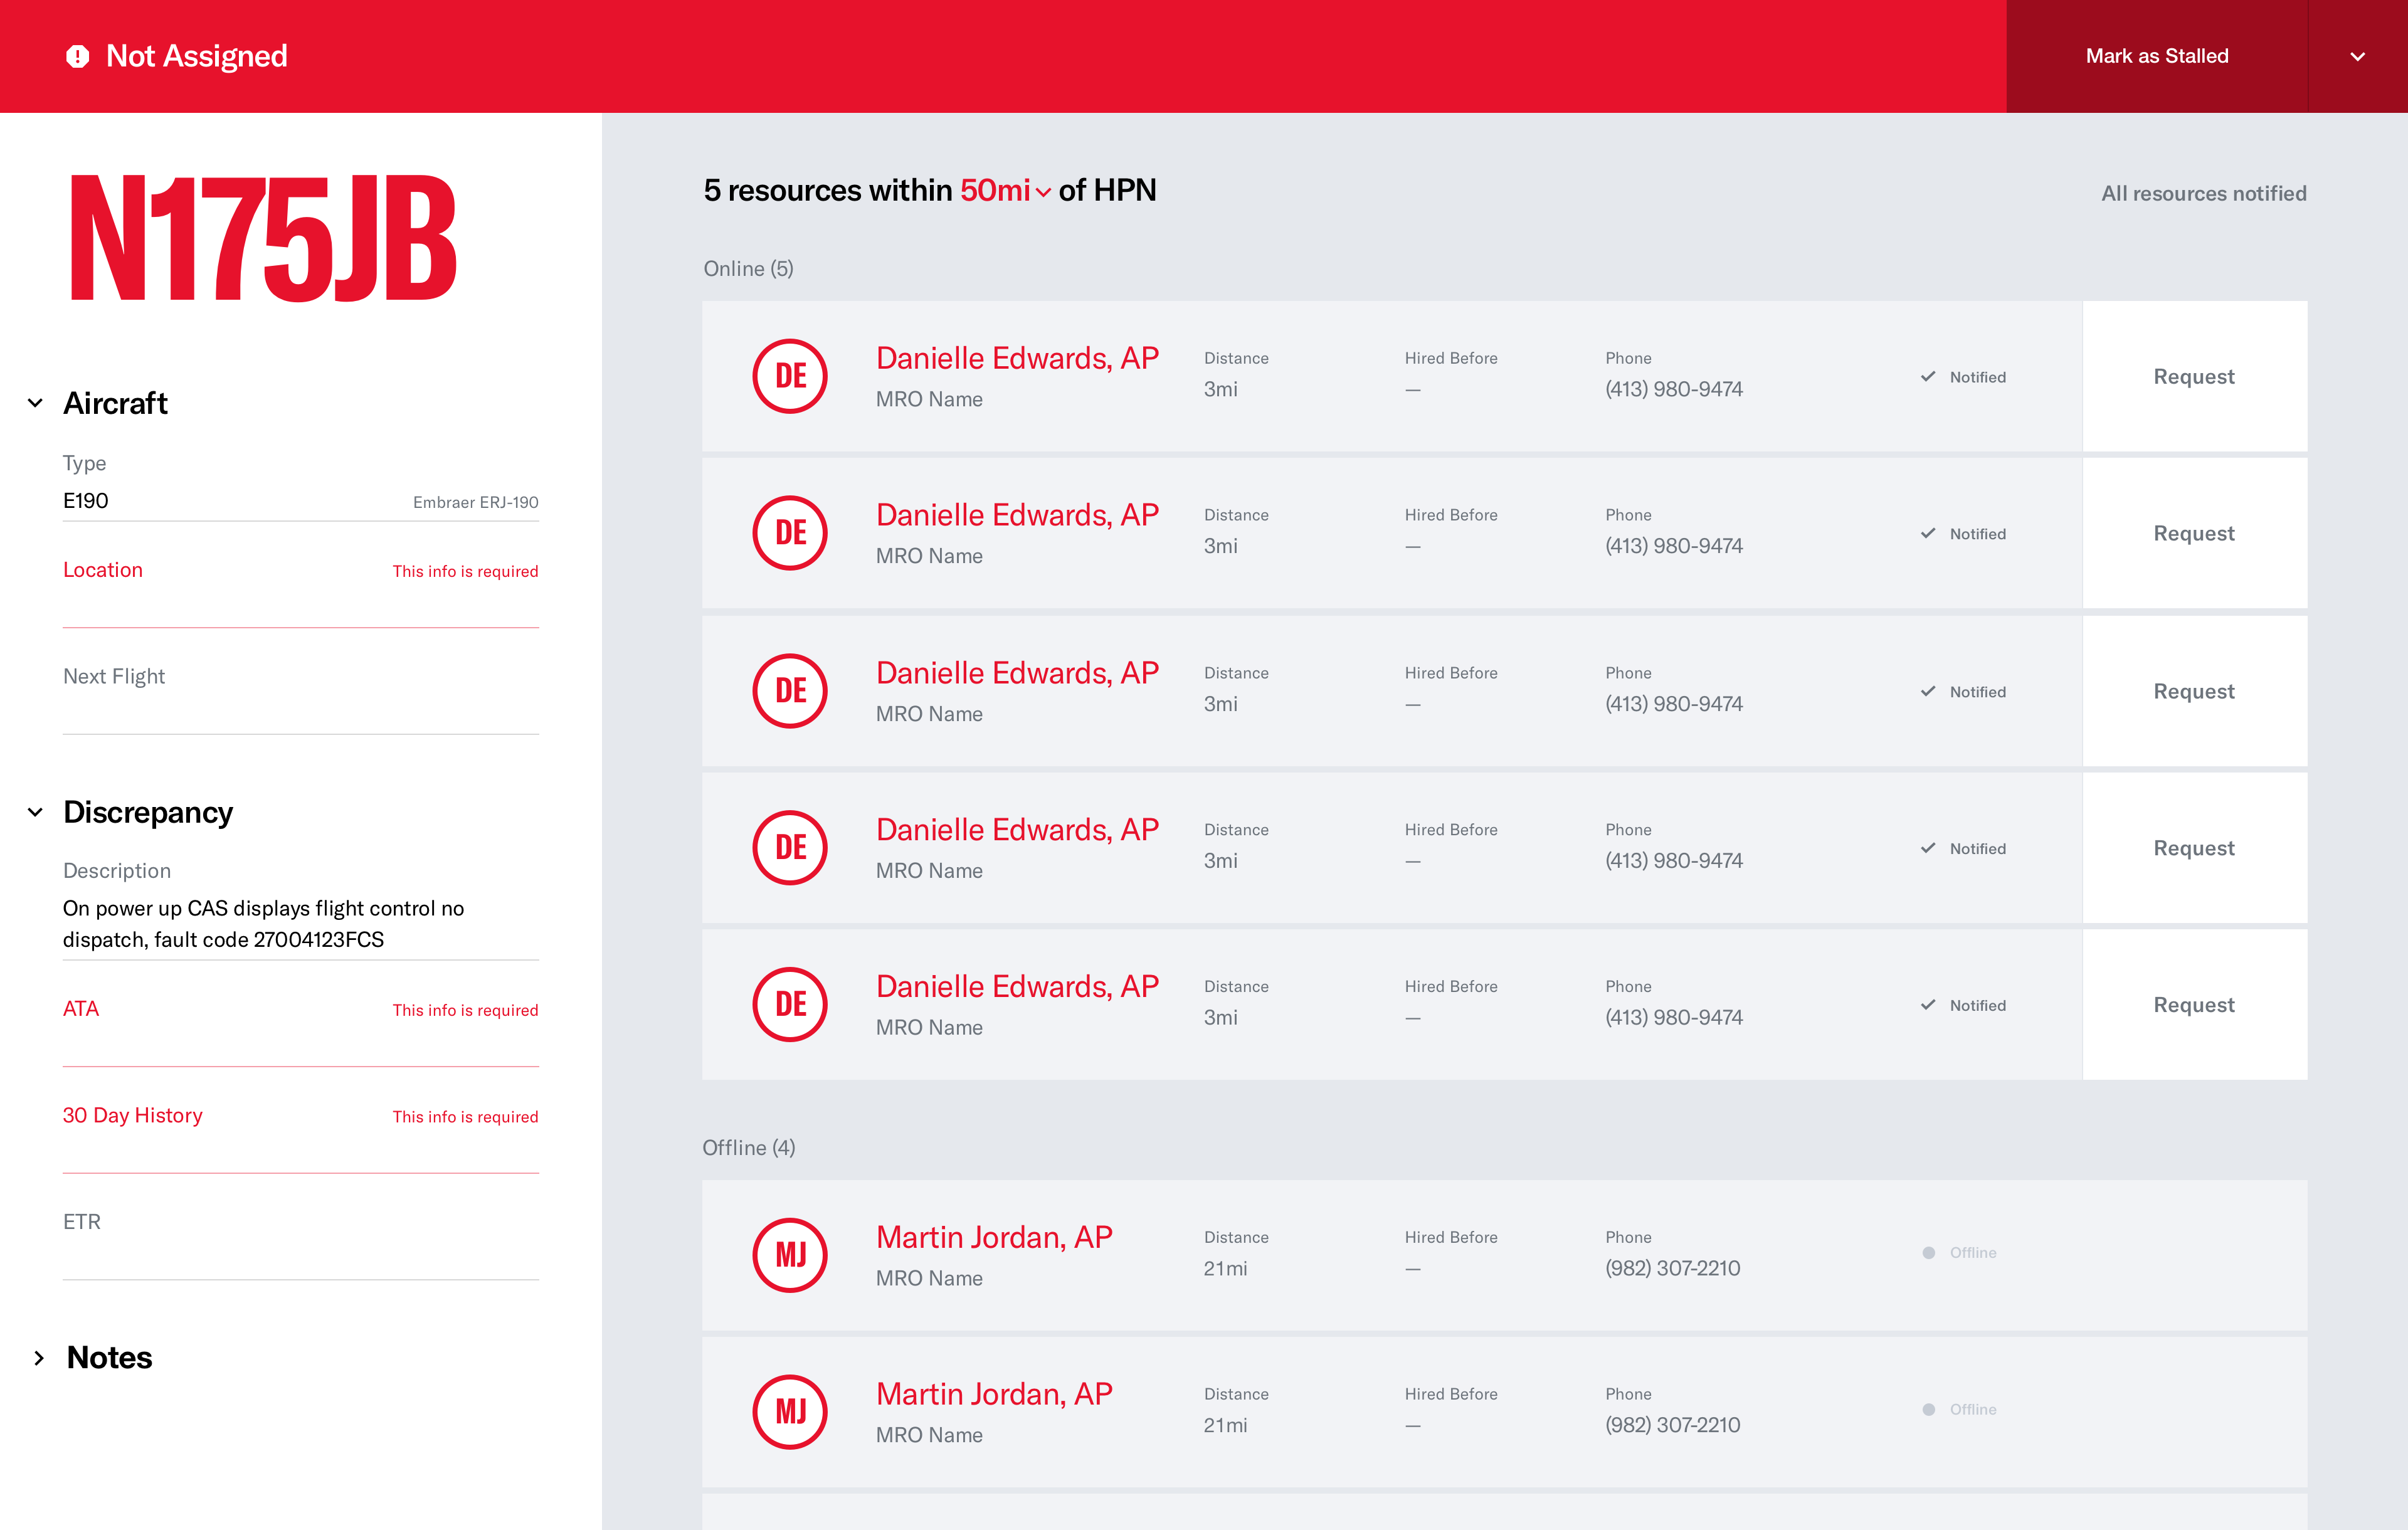Click the alert icon beside Not Assigned

click(77, 56)
